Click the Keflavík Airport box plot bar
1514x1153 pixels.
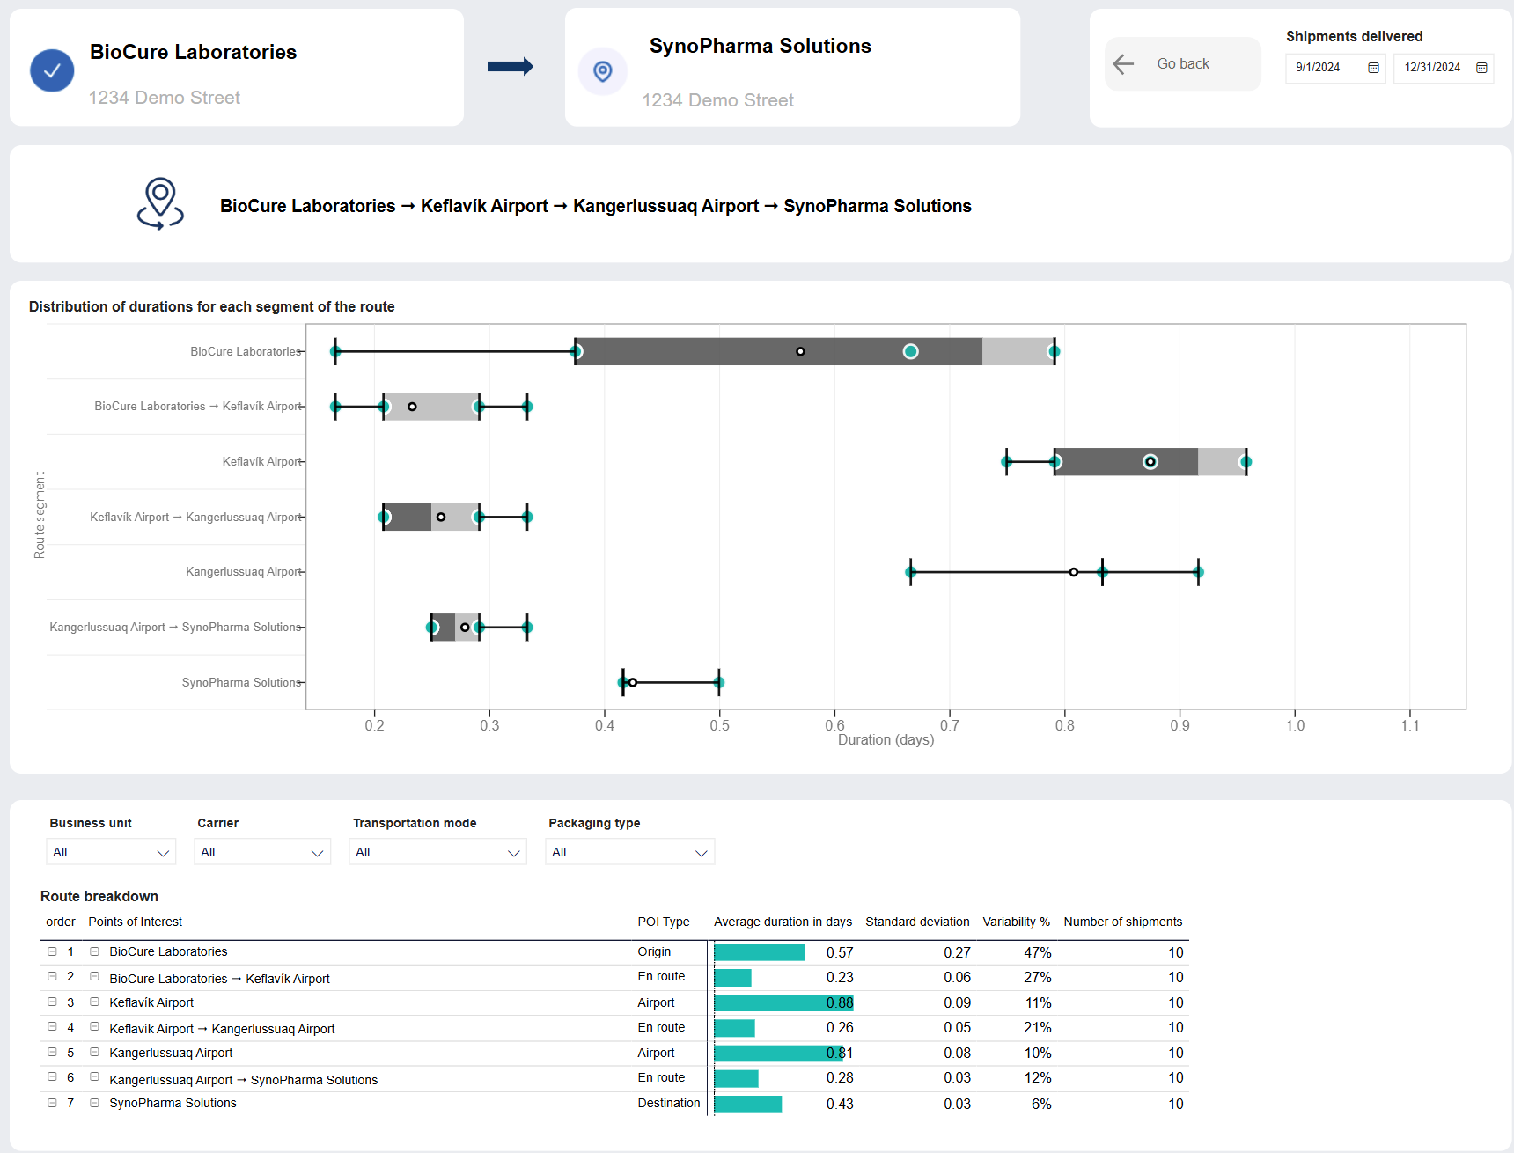(x=1150, y=461)
